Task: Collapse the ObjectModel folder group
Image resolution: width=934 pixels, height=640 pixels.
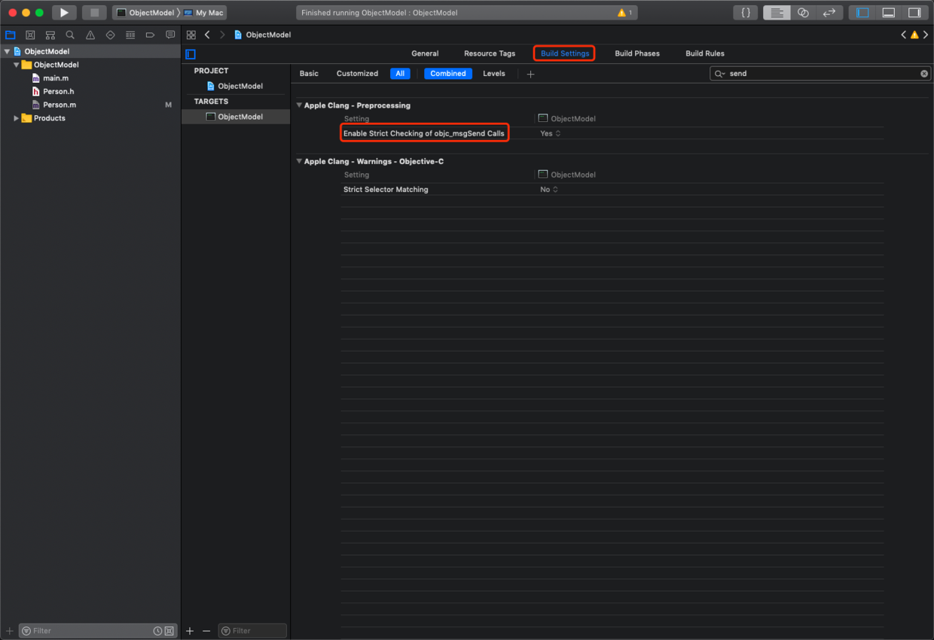Action: (17, 65)
